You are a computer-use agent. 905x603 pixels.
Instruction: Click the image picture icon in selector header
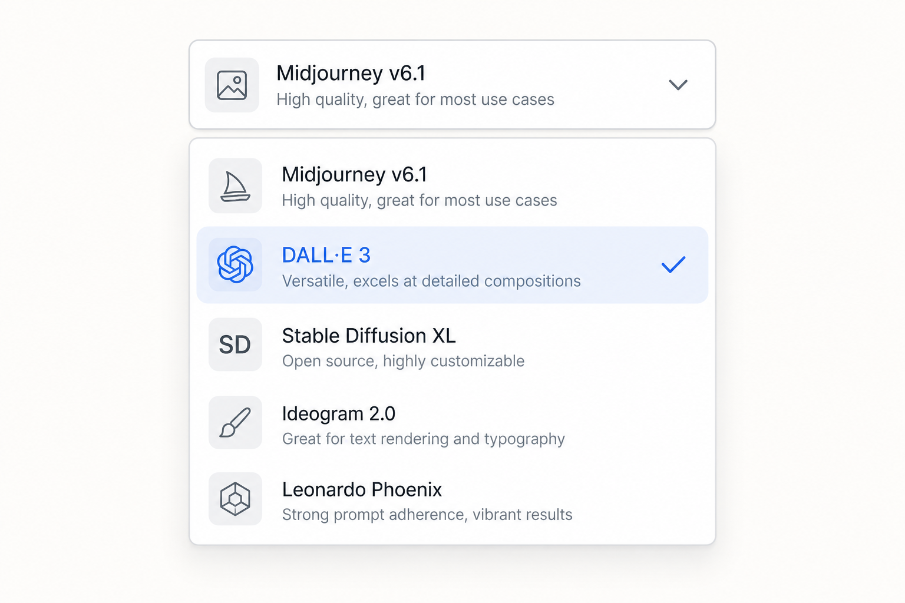pyautogui.click(x=232, y=85)
